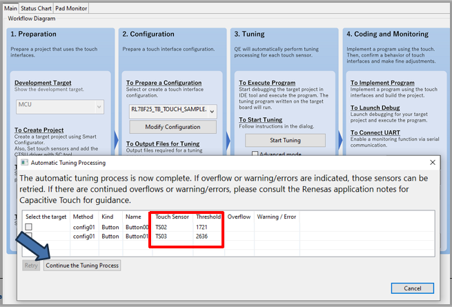Click the Automatic Tuning Processing dialog icon
Image resolution: width=452 pixels, height=307 pixels.
25,163
